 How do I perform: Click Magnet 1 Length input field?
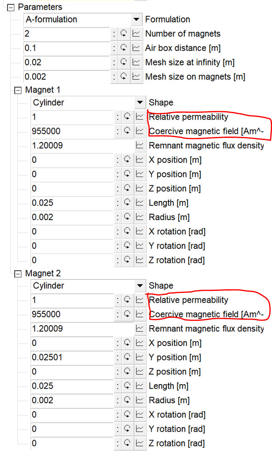coord(72,203)
